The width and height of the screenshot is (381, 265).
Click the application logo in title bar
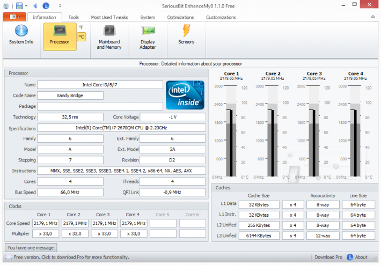coord(6,5)
